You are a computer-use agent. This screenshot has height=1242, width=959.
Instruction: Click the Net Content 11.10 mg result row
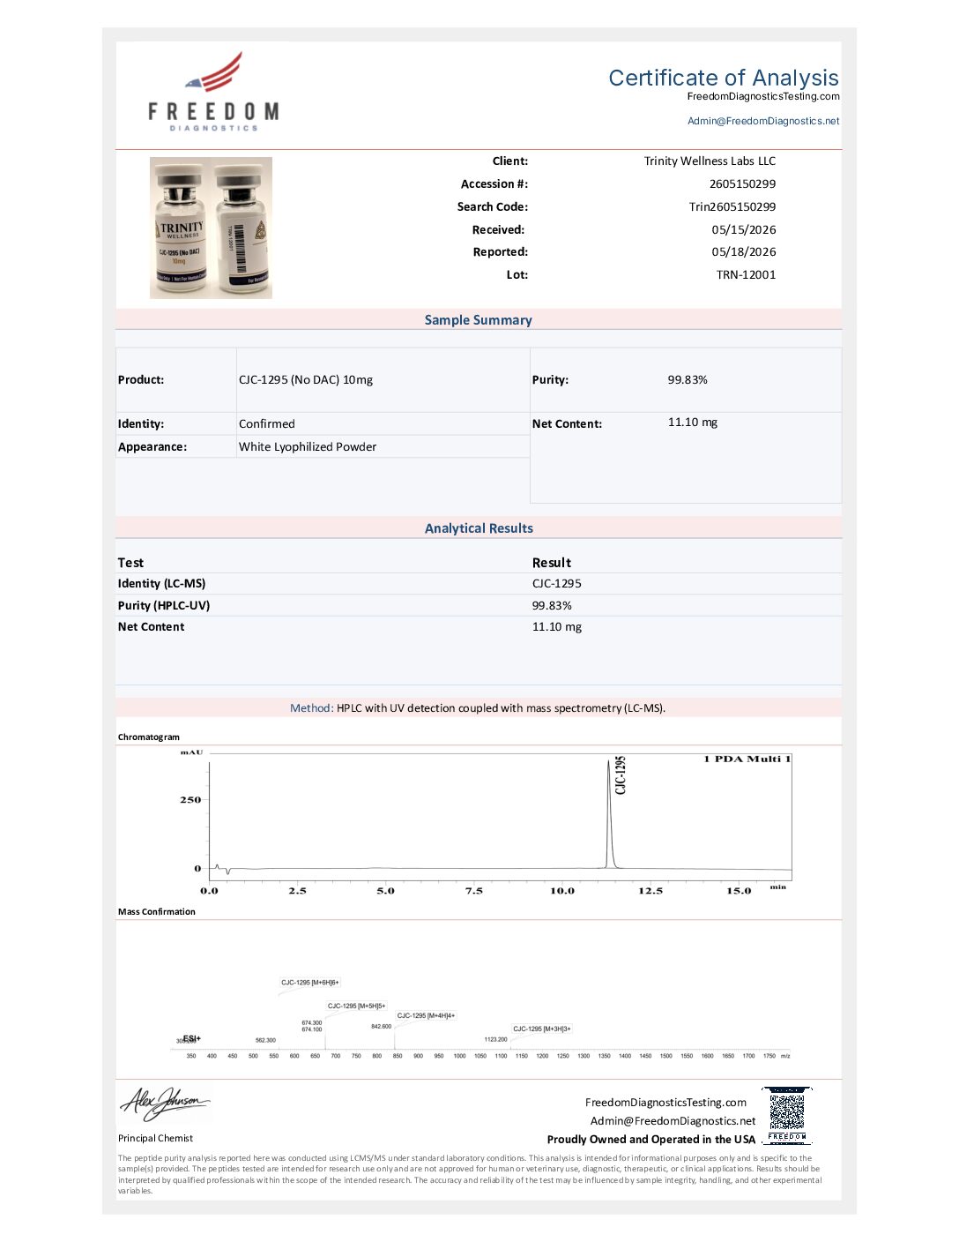click(479, 627)
